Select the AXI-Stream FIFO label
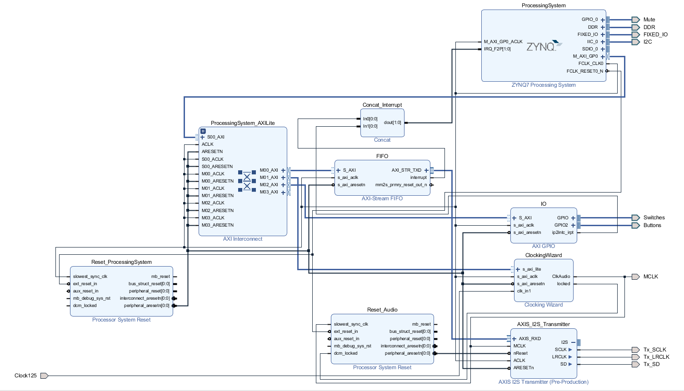The width and height of the screenshot is (684, 391). 382,198
